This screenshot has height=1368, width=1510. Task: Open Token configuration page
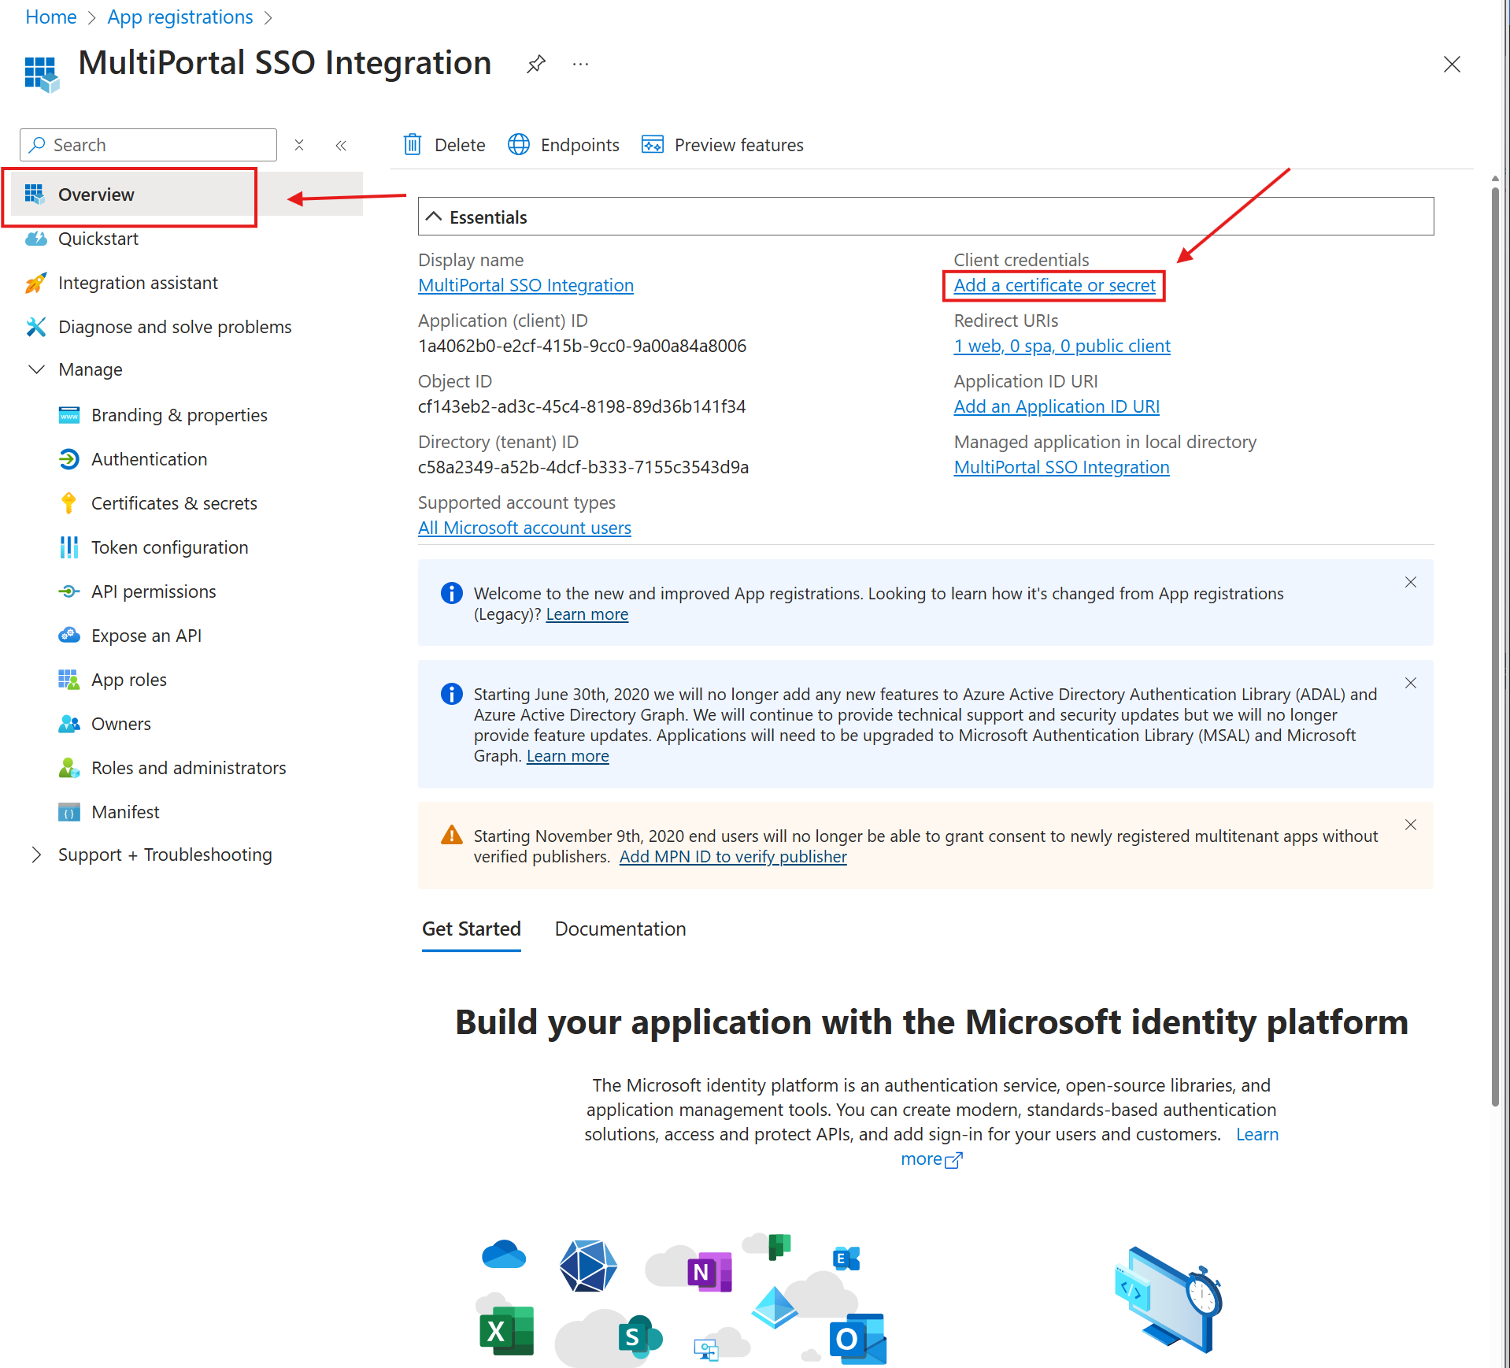(169, 547)
